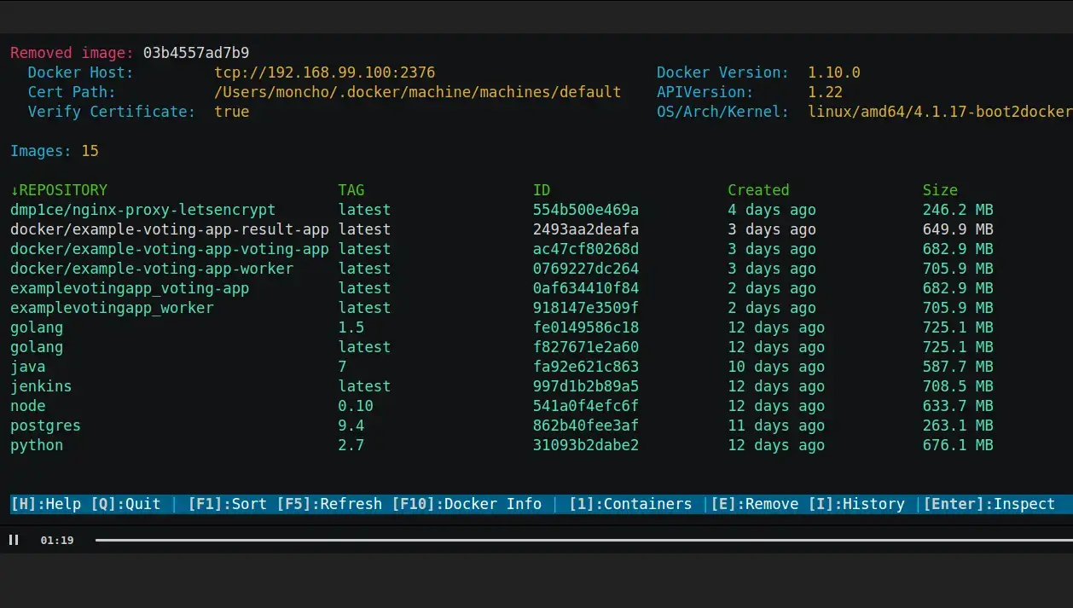Pause the terminal recording playback
Image resolution: width=1073 pixels, height=608 pixels.
(x=14, y=540)
